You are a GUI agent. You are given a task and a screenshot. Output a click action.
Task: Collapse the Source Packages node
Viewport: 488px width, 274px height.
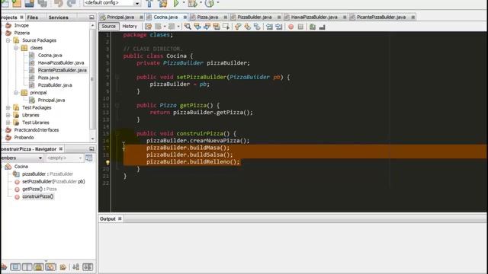pyautogui.click(x=8, y=40)
